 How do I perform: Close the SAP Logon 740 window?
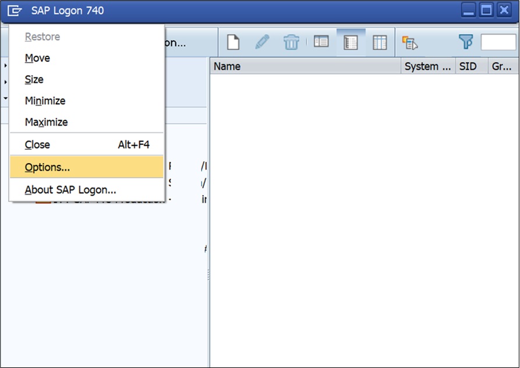(x=504, y=10)
